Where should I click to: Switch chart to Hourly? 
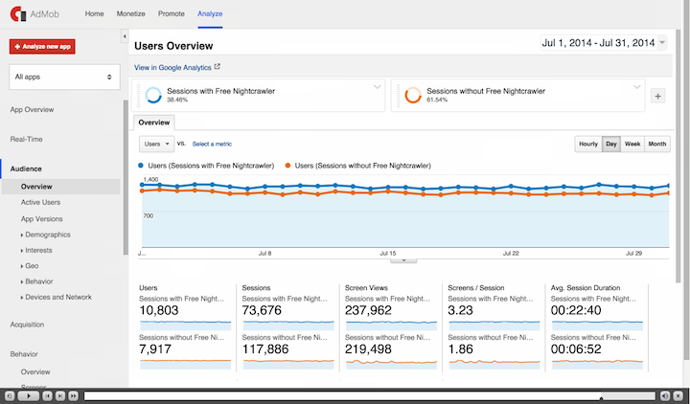(588, 144)
